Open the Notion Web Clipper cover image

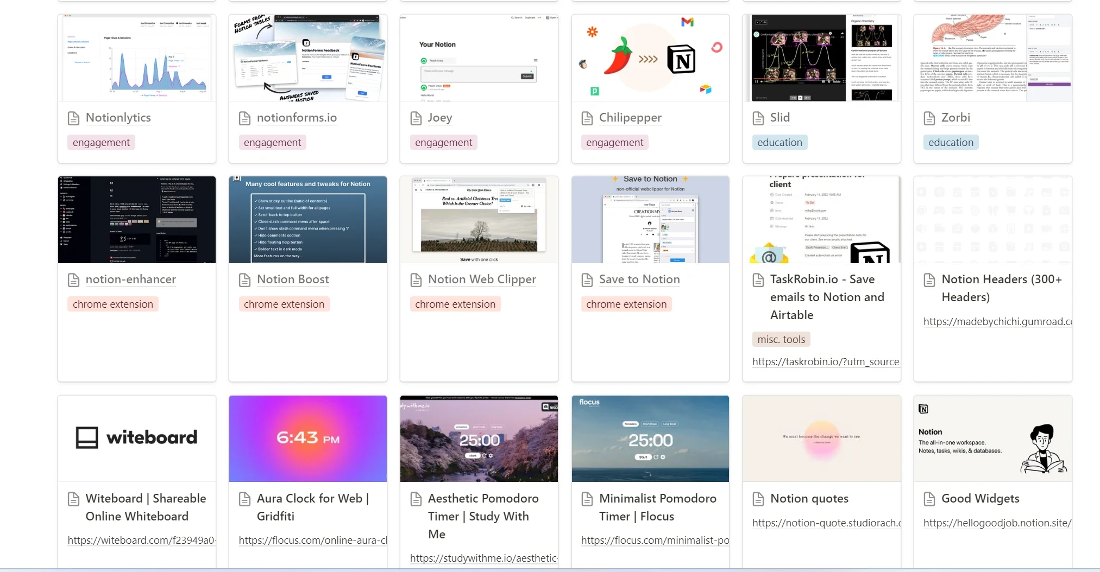click(x=479, y=220)
